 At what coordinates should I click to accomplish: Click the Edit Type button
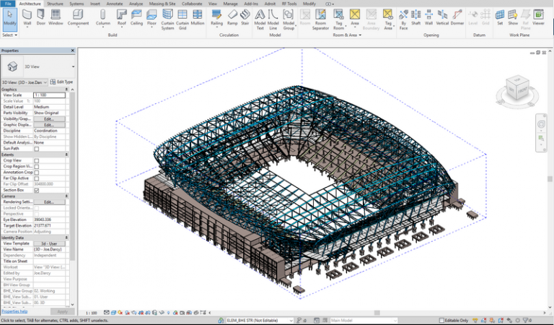coord(61,82)
